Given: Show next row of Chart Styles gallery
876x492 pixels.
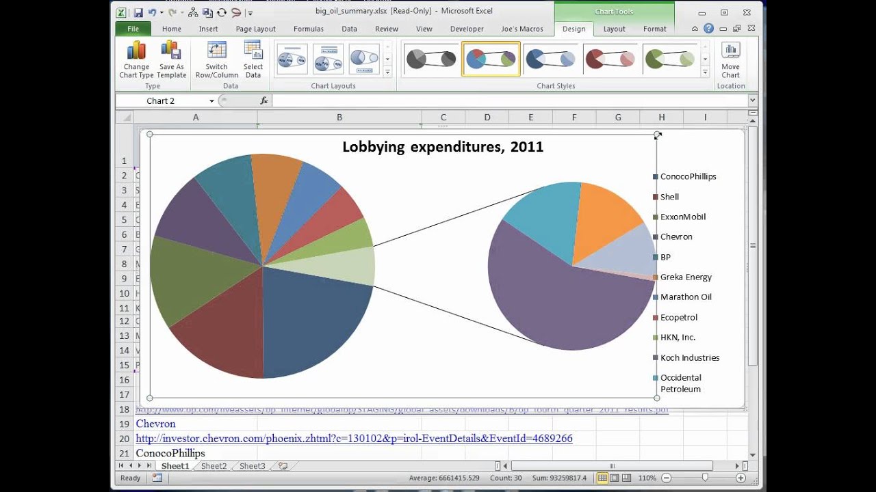Looking at the screenshot, I should (705, 59).
